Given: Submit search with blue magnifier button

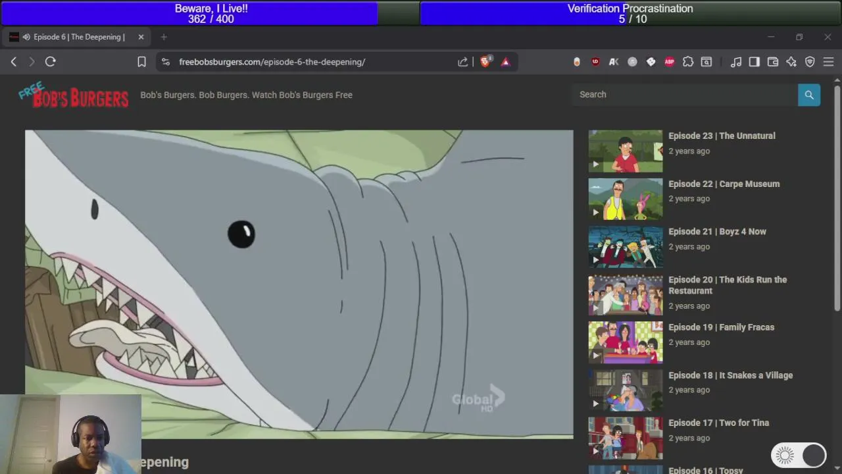Looking at the screenshot, I should pyautogui.click(x=809, y=95).
